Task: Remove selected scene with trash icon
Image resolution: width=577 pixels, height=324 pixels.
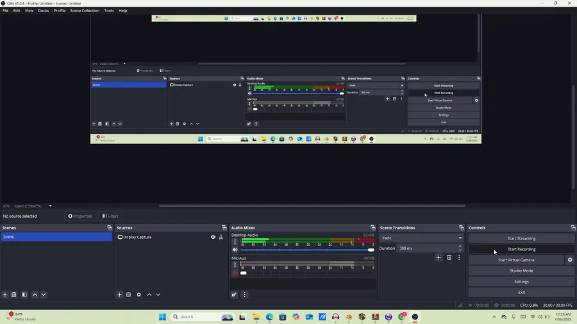Action: point(14,295)
